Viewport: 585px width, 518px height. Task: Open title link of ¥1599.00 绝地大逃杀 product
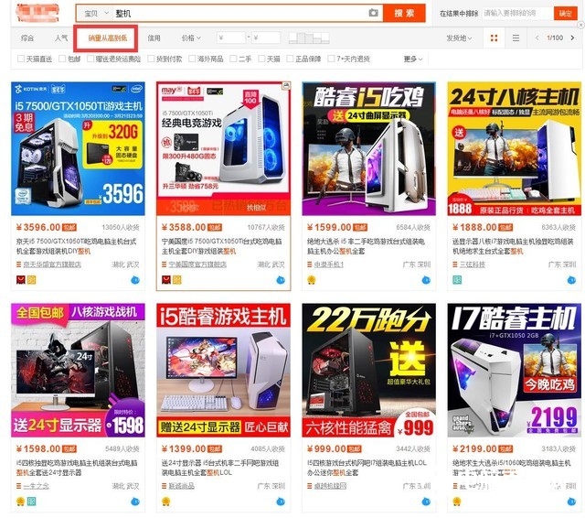point(366,246)
